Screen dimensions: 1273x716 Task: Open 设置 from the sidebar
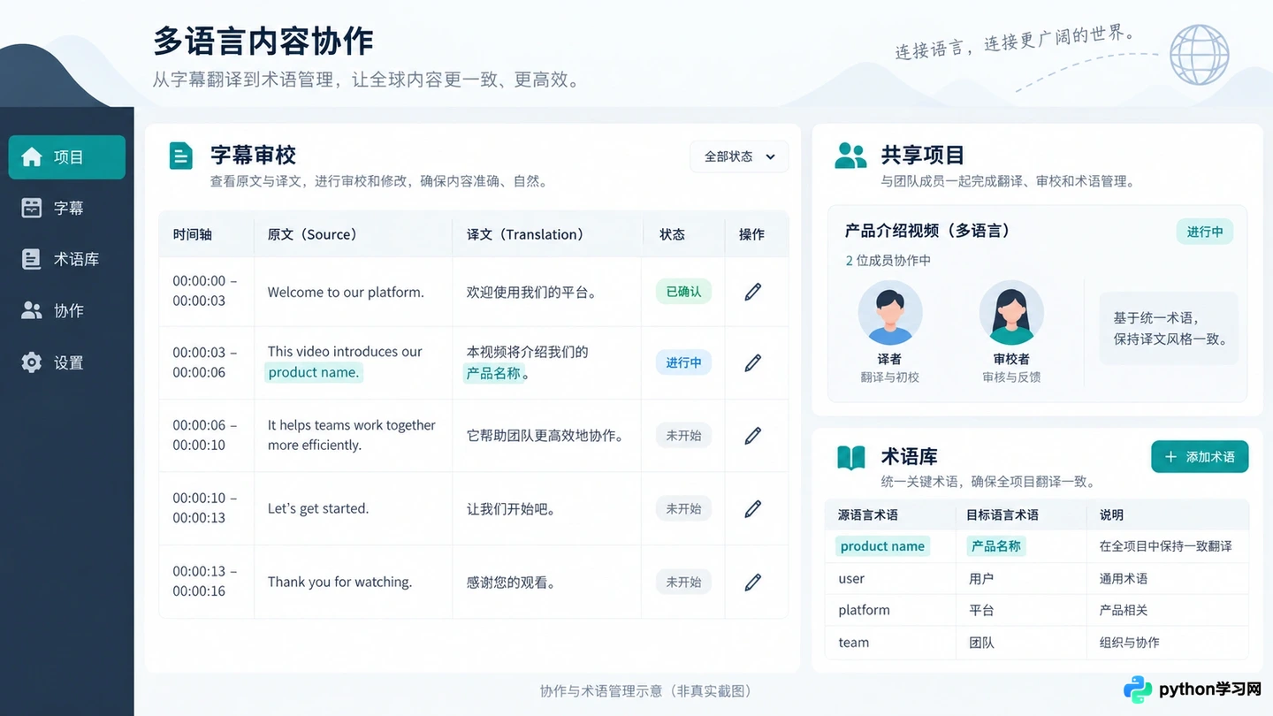click(67, 362)
